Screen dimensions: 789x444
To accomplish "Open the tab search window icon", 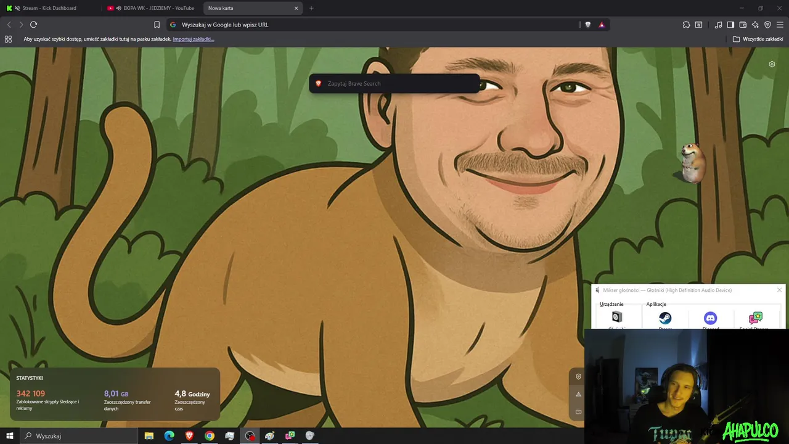I will coord(698,25).
